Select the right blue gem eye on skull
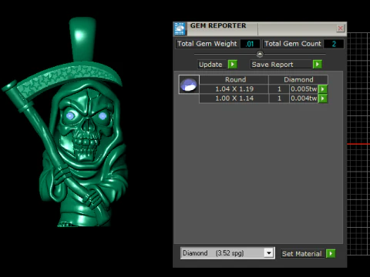The width and height of the screenshot is (370, 277). (x=103, y=116)
